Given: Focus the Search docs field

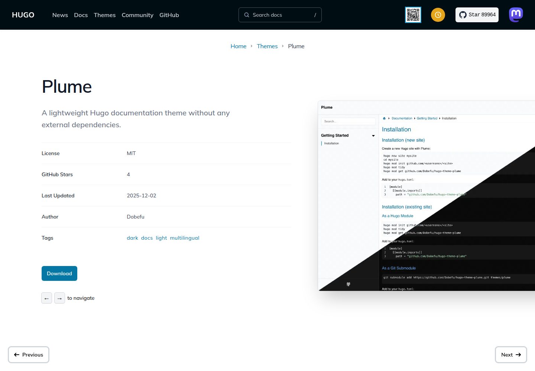Looking at the screenshot, I should 280,15.
